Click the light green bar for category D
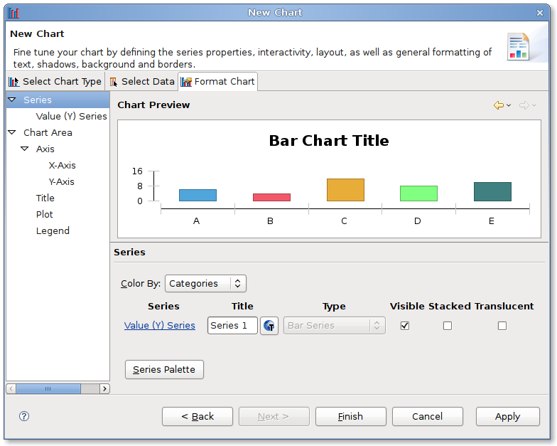Screen dimensions: 557x446 coord(419,193)
